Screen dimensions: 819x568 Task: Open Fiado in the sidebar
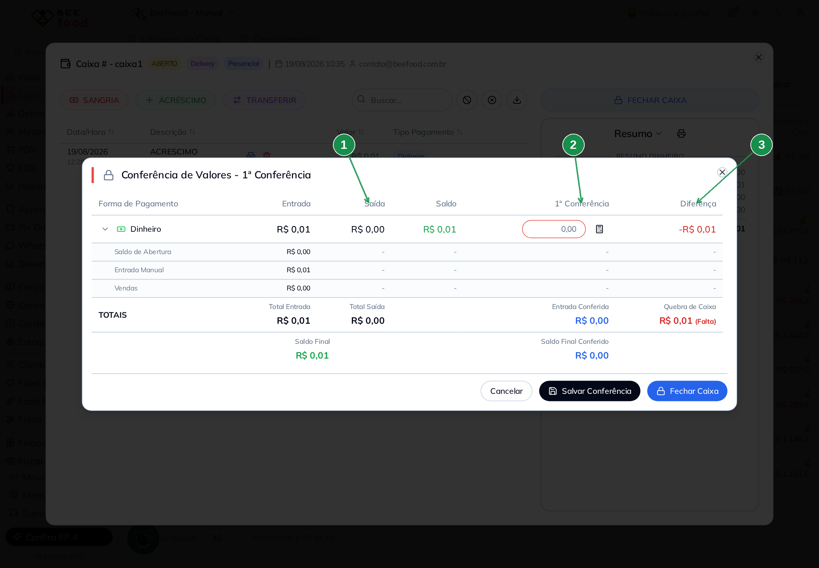24,420
